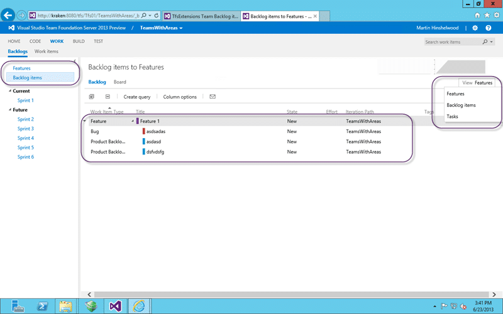Close the Backlog items to Features tab
The image size is (503, 314).
[315, 16]
